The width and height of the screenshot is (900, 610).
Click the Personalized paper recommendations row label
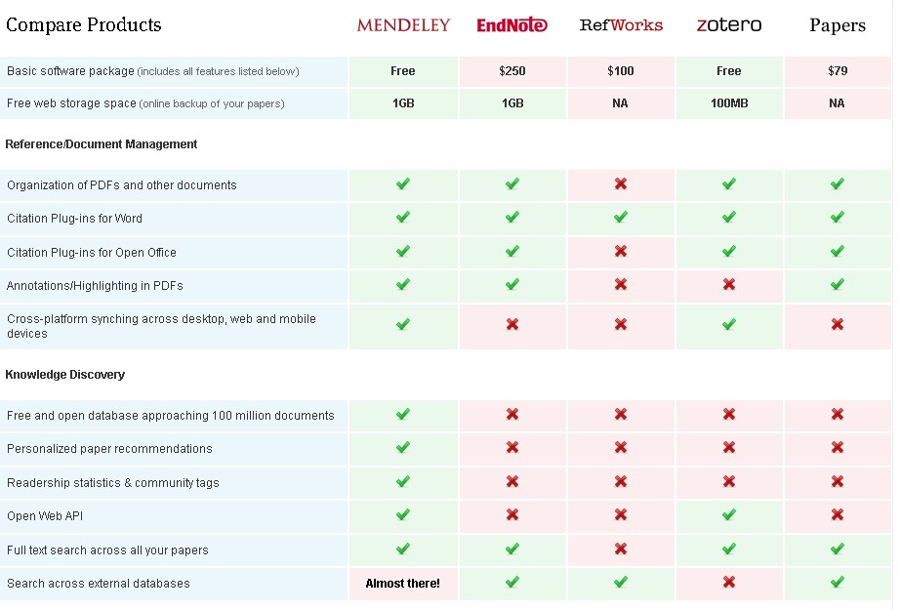point(109,449)
